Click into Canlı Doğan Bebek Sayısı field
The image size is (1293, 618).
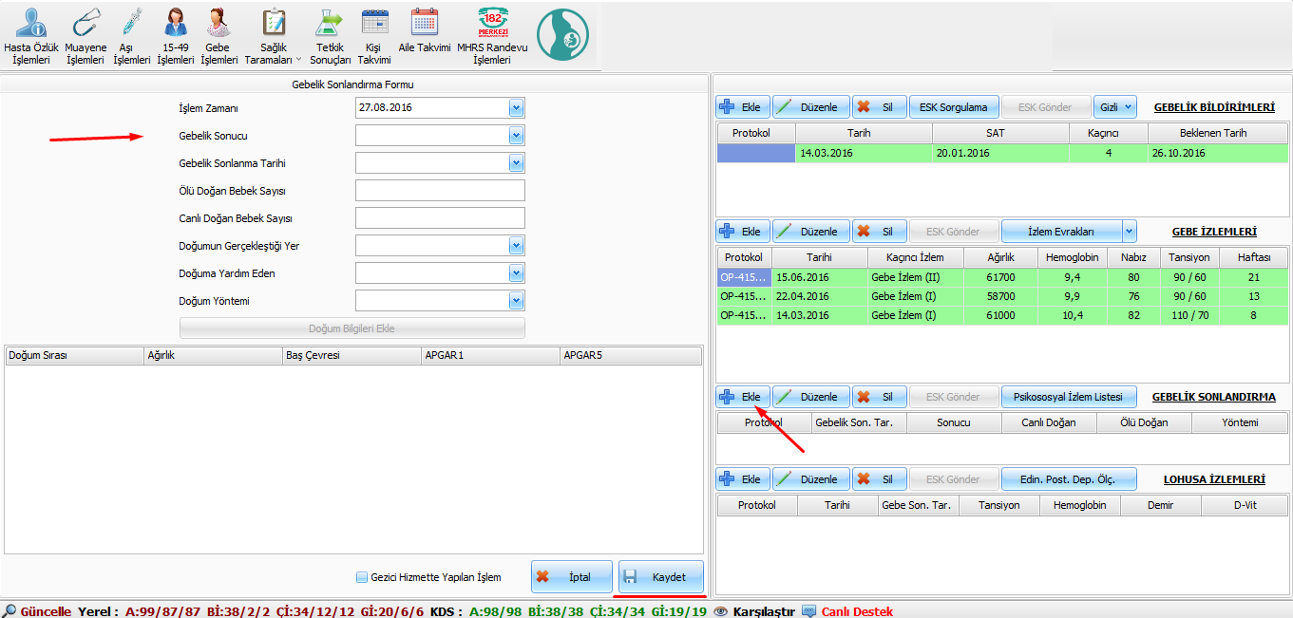[x=440, y=218]
